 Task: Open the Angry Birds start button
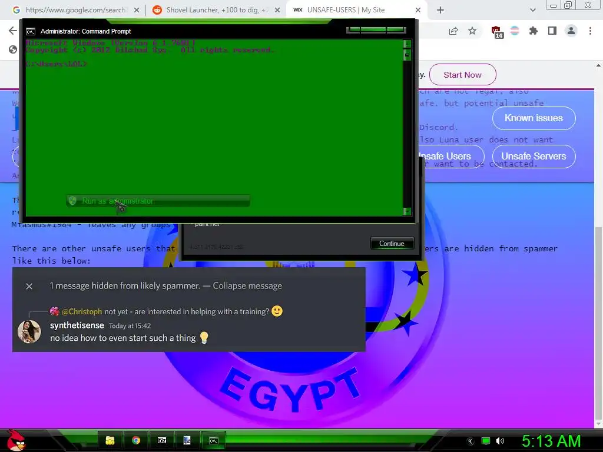coord(15,440)
